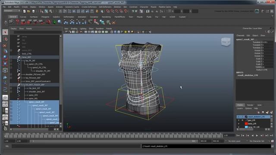The image size is (276, 155).
Task: Click the New Scene icon
Action: [24, 11]
